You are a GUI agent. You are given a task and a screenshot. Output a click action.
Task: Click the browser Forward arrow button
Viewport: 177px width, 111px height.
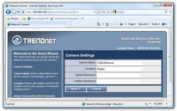14,12
